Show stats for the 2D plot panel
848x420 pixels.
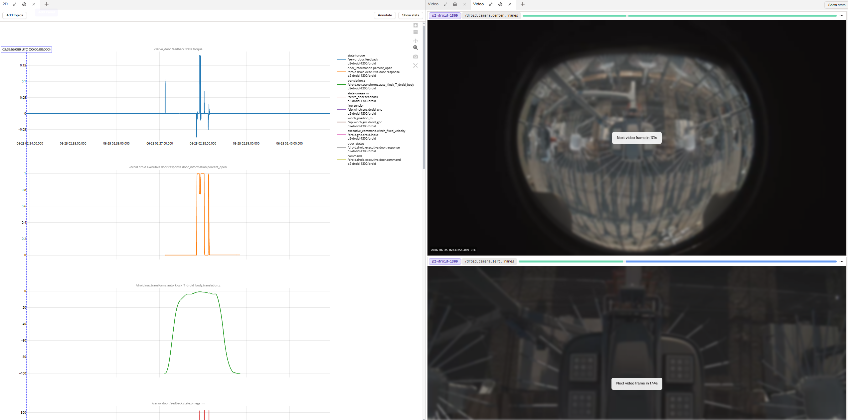(x=411, y=15)
